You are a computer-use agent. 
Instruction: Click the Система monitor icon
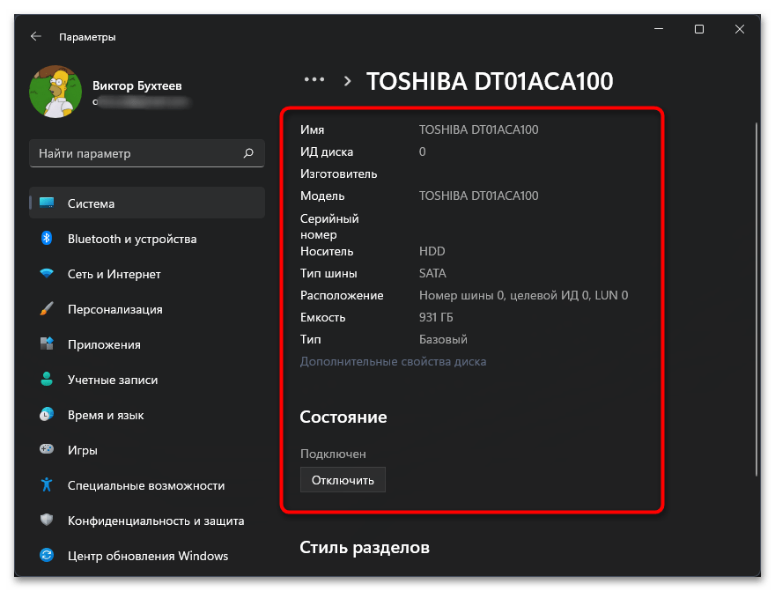(x=47, y=203)
